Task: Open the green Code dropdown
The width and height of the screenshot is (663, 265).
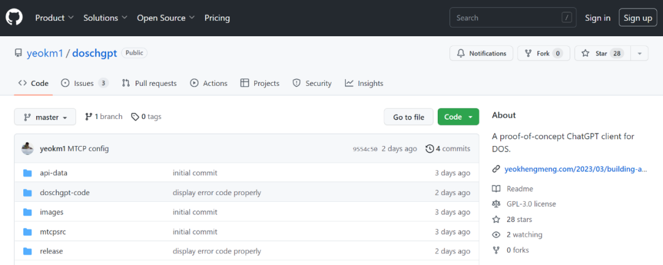Action: pyautogui.click(x=458, y=117)
